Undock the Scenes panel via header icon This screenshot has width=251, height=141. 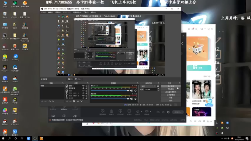click(x=63, y=83)
